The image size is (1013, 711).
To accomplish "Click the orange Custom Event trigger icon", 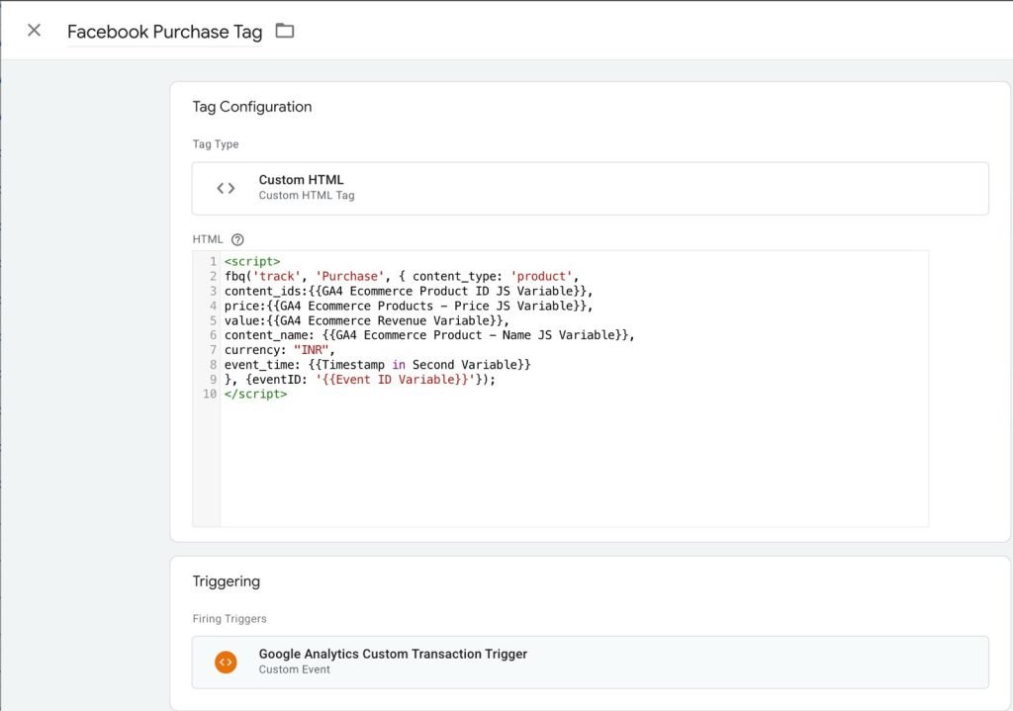I will point(226,662).
